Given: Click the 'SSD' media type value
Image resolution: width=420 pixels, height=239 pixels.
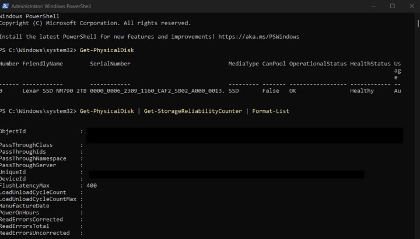Looking at the screenshot, I should pos(234,91).
